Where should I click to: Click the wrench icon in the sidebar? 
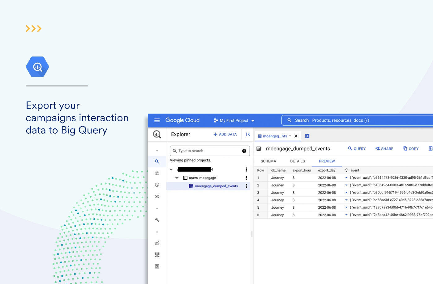157,220
